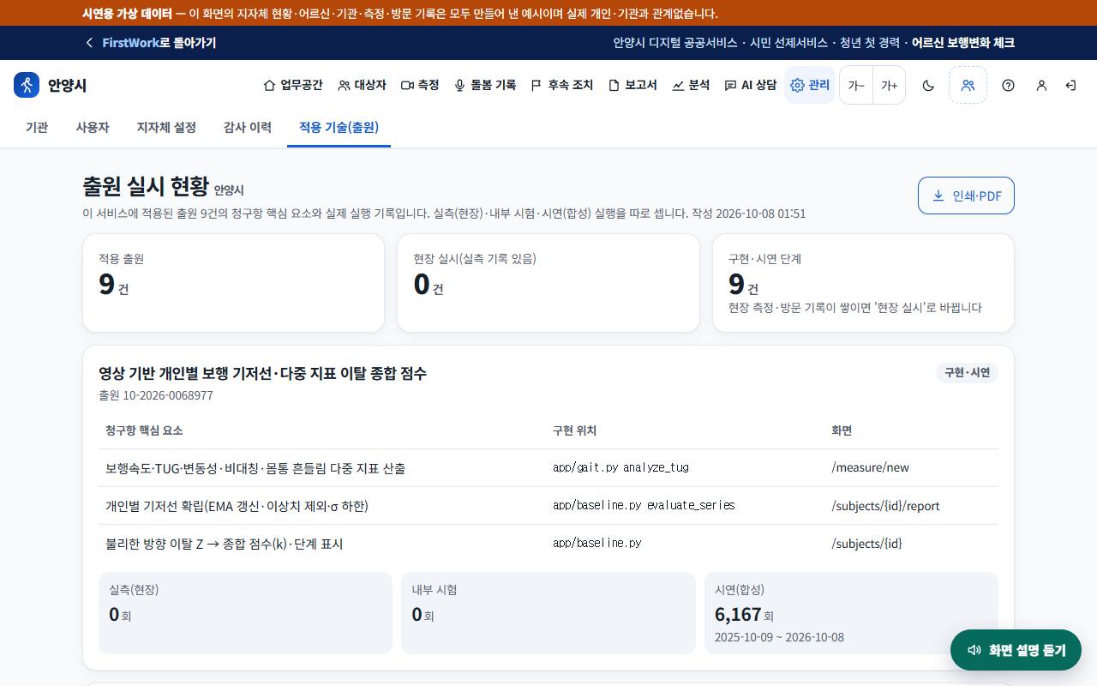Open 돌봄 기록 from the top menu
Screen dimensions: 1097x686
pyautogui.click(x=485, y=85)
